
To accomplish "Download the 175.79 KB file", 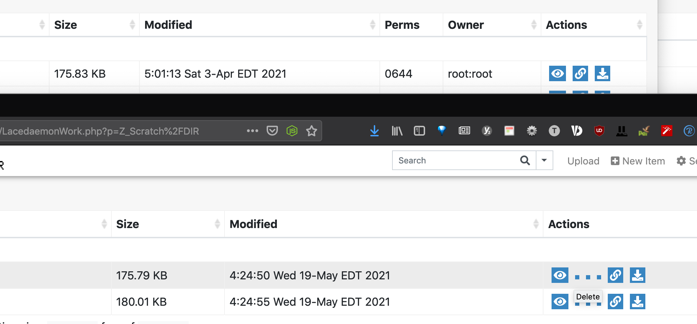I will (638, 276).
